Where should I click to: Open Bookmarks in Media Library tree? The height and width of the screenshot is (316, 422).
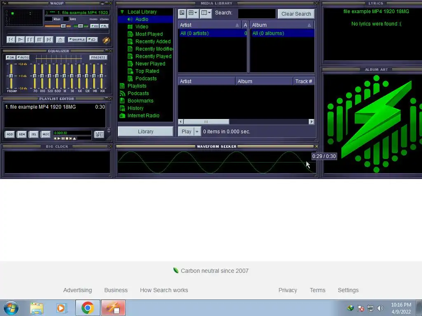coord(140,101)
